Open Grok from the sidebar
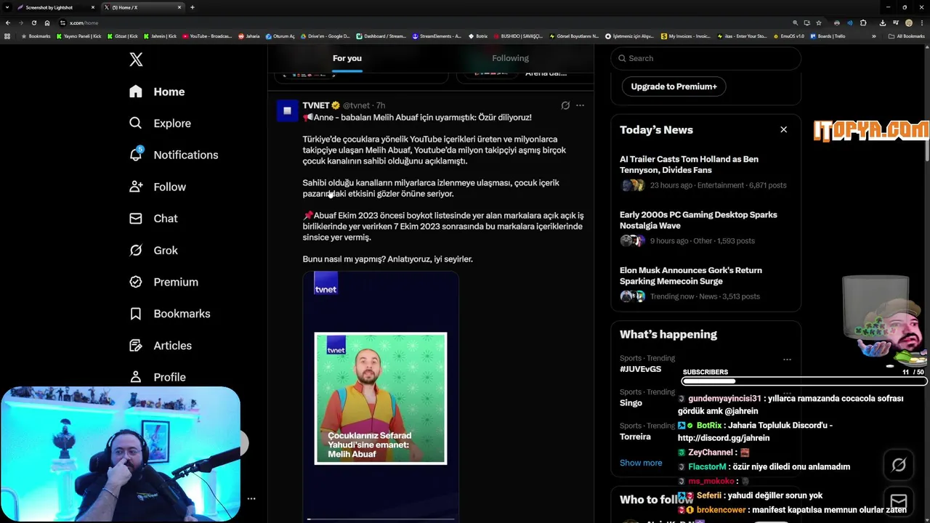The width and height of the screenshot is (930, 523). (x=153, y=250)
